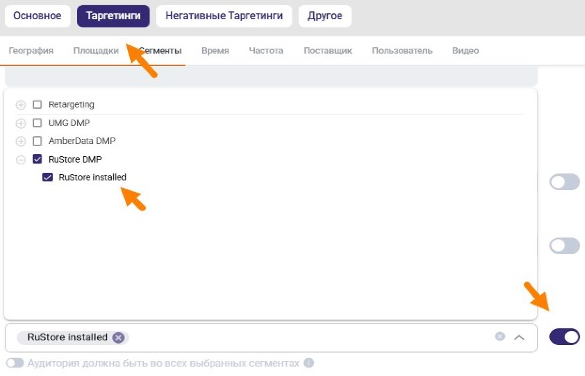Switch to the География tab
The width and height of the screenshot is (585, 376).
tap(31, 51)
